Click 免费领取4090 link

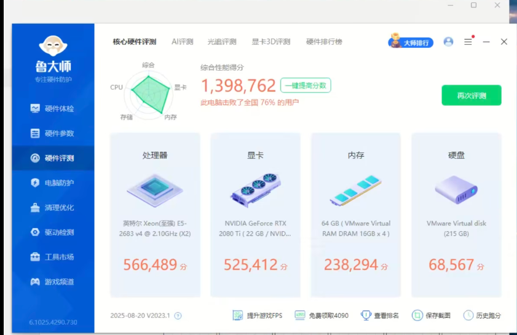pos(322,315)
